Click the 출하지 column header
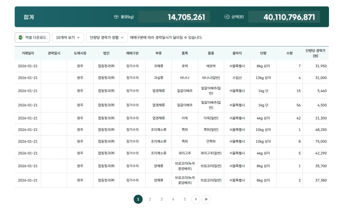 (237, 53)
